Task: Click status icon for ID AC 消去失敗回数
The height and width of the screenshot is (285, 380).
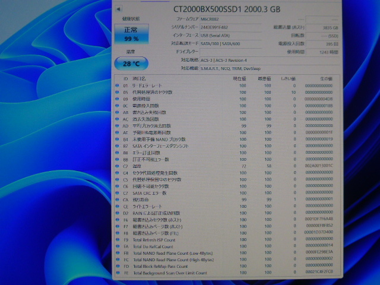Action: coord(118,119)
